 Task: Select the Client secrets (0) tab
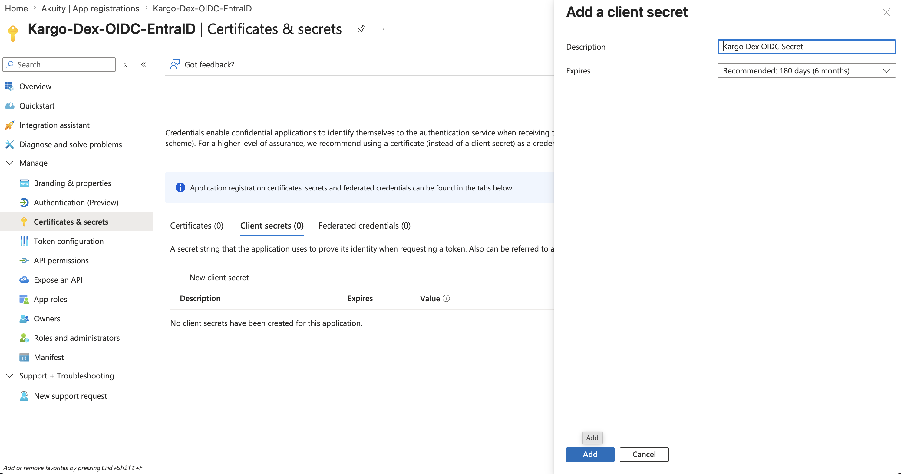[272, 226]
